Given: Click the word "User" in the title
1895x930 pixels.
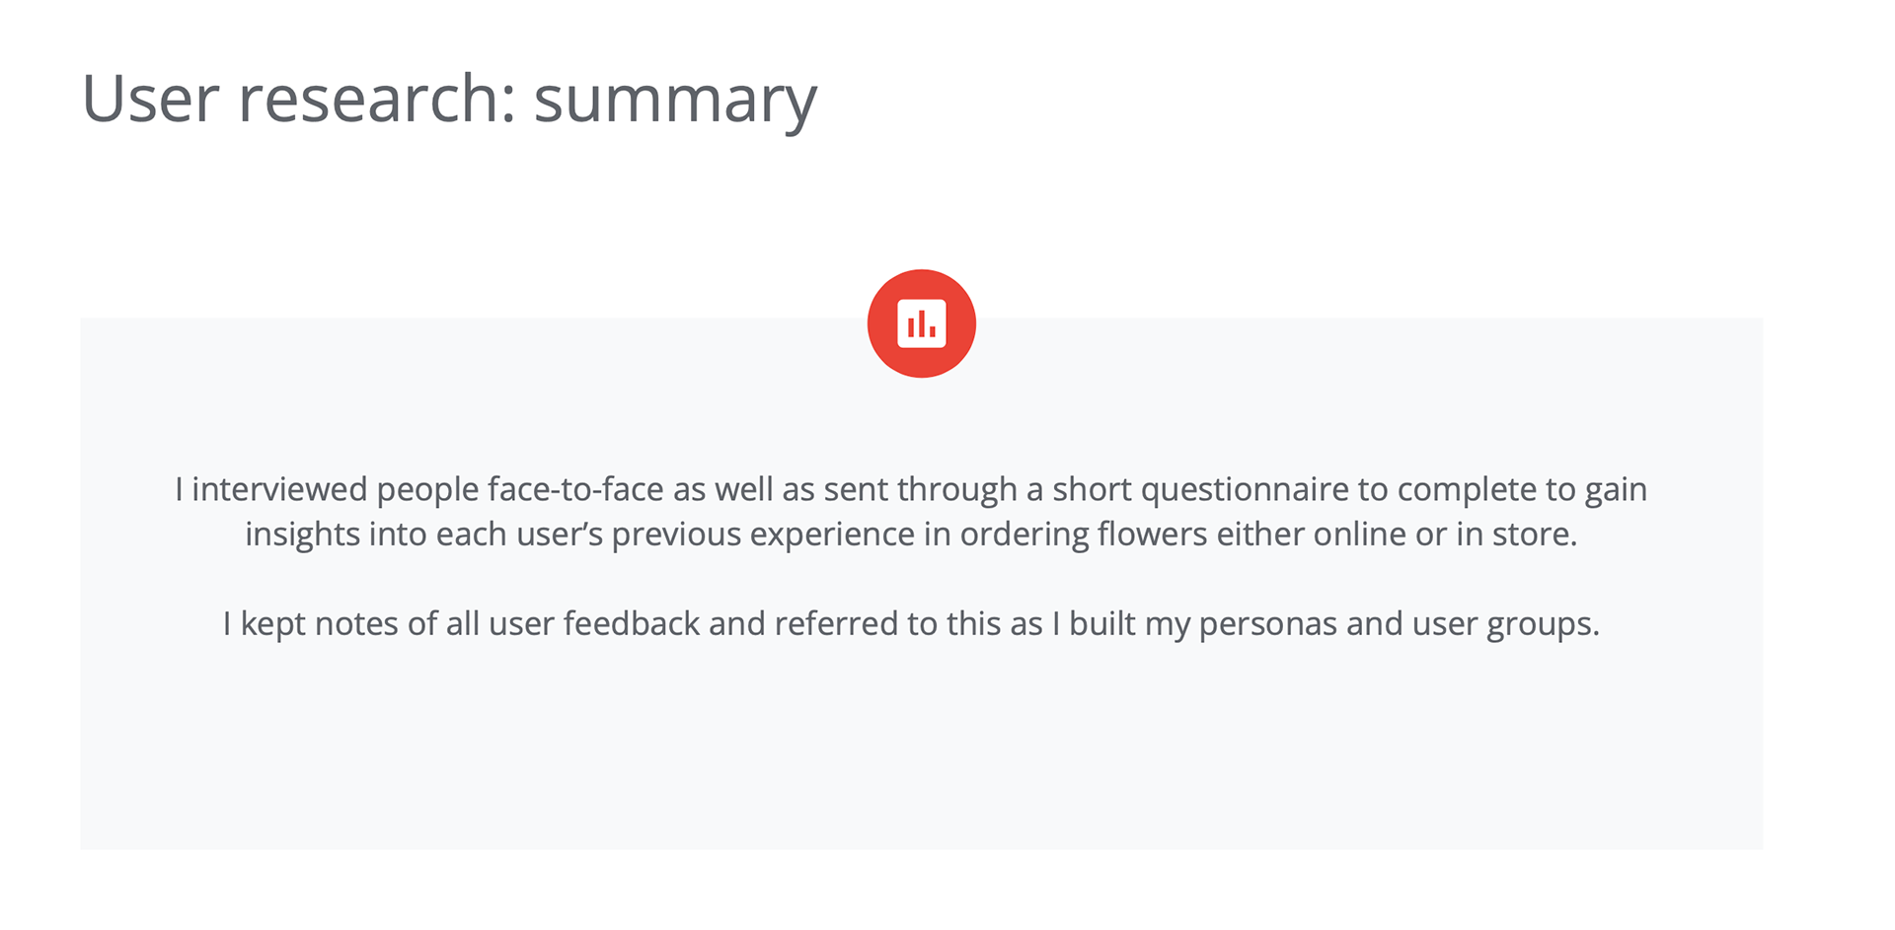Looking at the screenshot, I should point(150,99).
